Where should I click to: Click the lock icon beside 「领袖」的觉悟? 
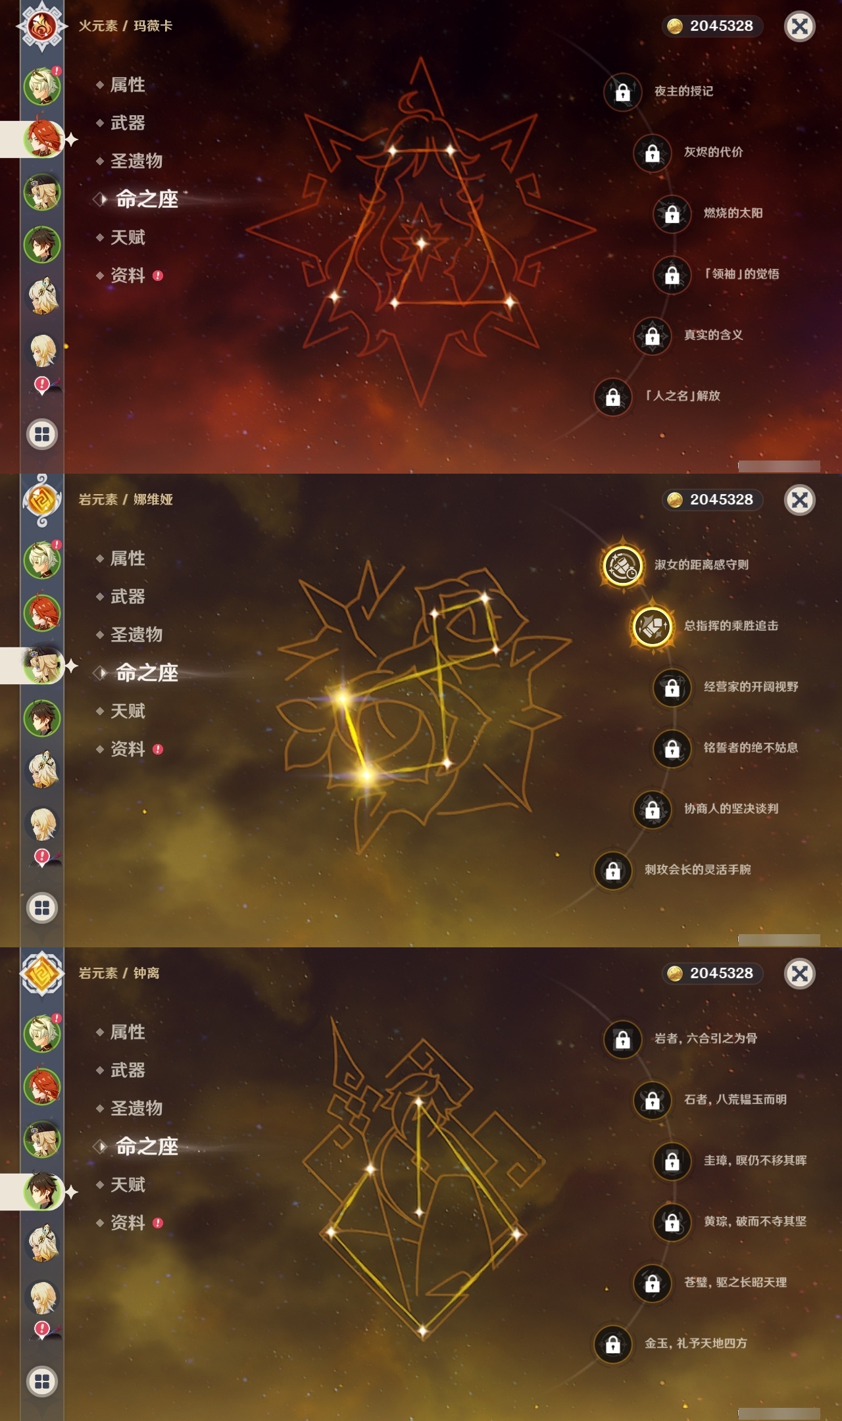tap(672, 274)
